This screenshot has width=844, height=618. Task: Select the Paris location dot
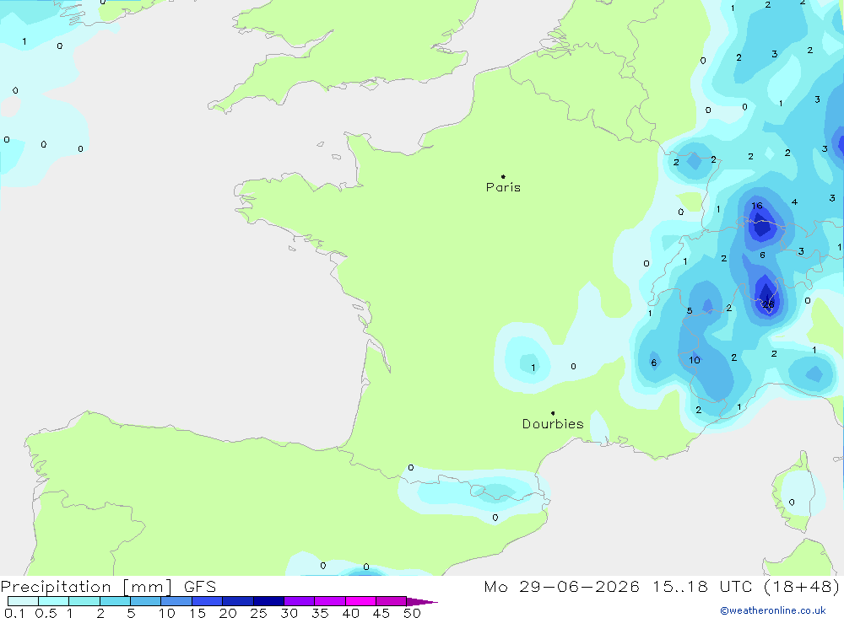(503, 176)
